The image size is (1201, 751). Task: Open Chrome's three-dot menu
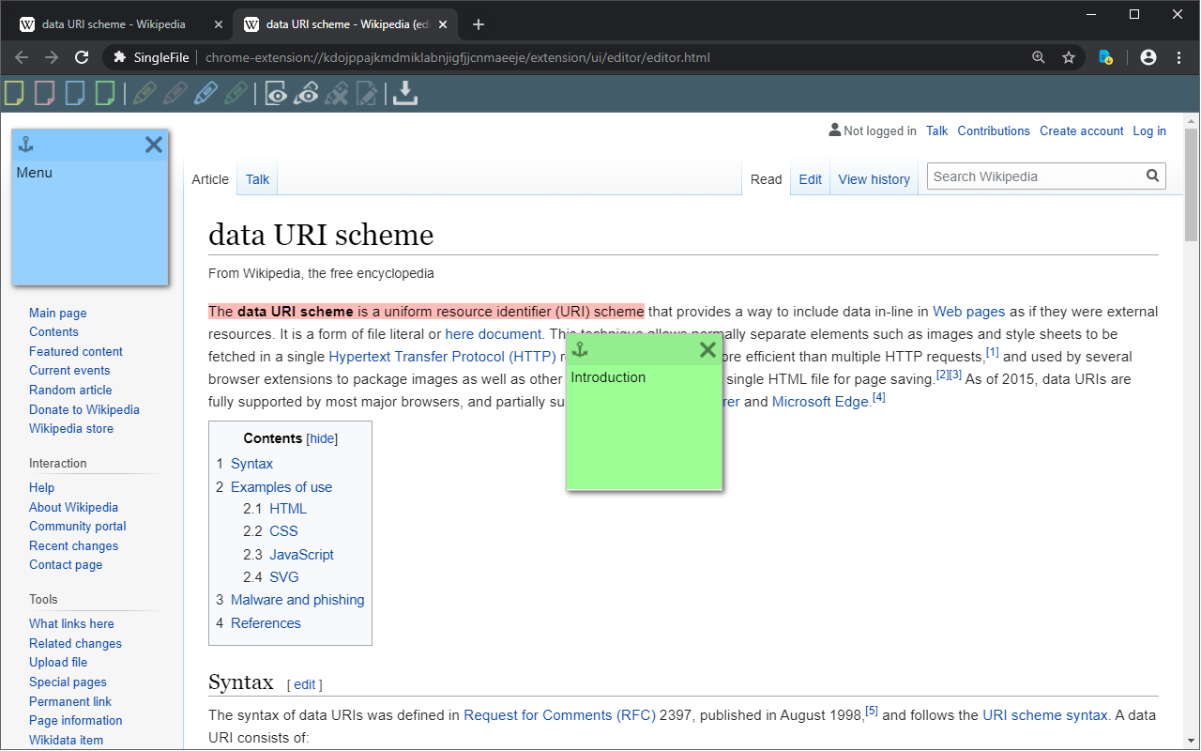1179,56
